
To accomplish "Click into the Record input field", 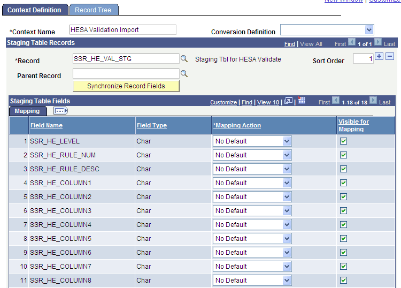I will click(126, 59).
